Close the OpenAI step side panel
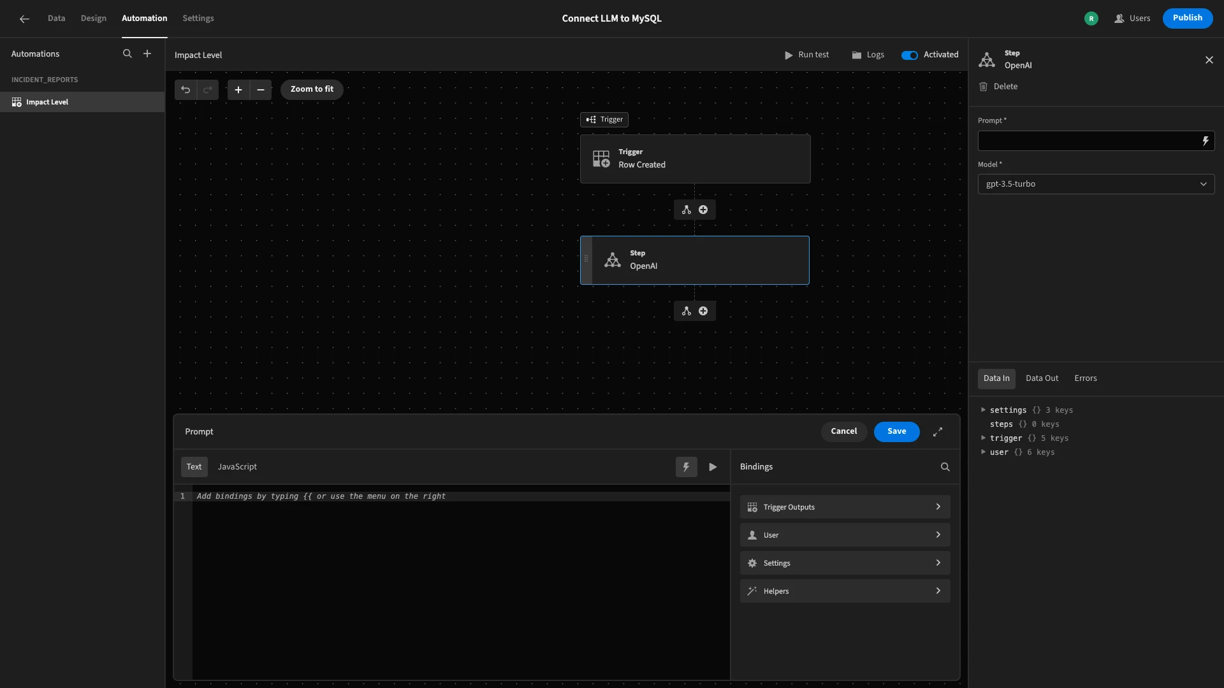The width and height of the screenshot is (1224, 688). pyautogui.click(x=1209, y=60)
